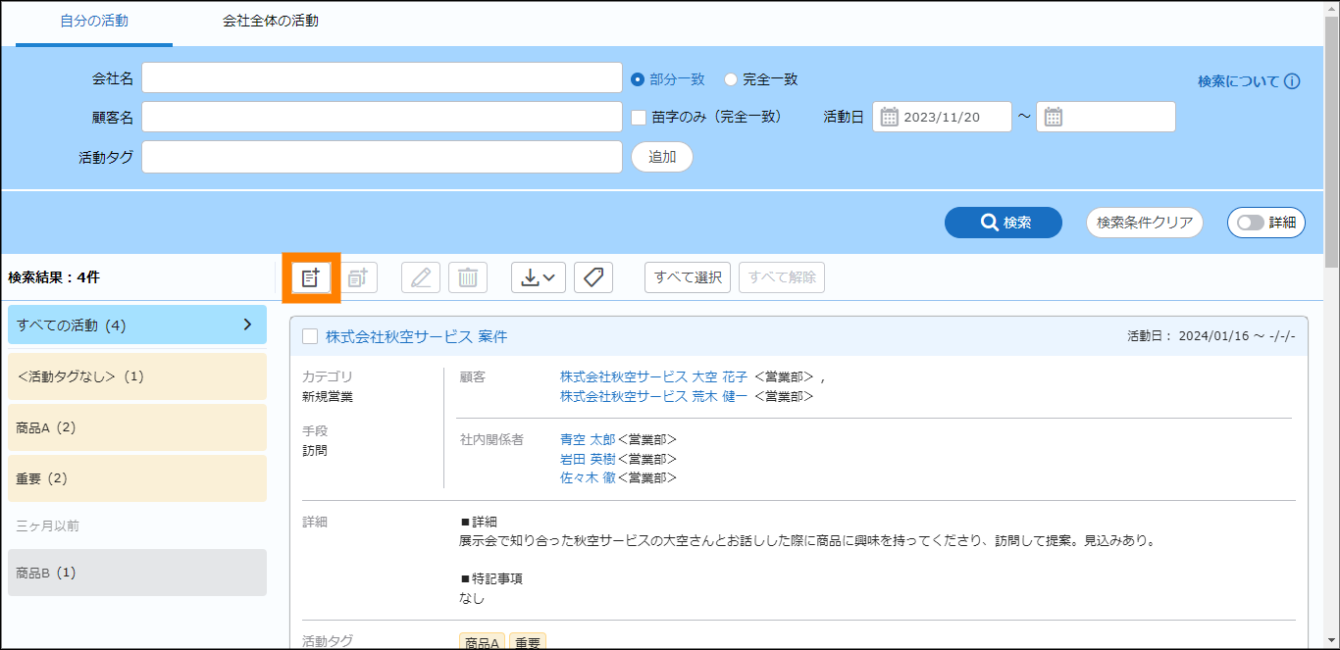This screenshot has height=650, width=1340.
Task: Check the 株式会社秋空サービス 案件 checkbox
Action: [x=310, y=336]
